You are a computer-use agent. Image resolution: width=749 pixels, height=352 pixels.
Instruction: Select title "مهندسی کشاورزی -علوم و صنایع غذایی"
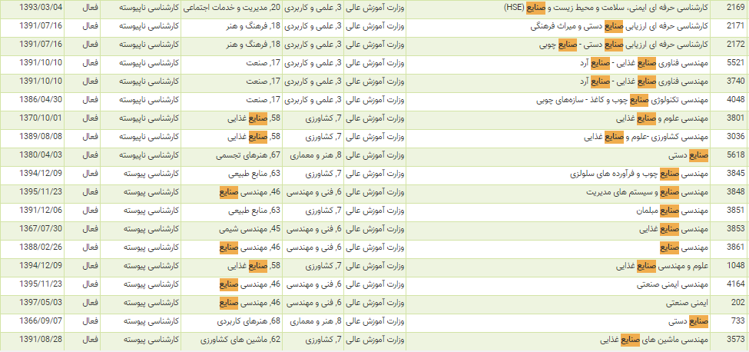click(646, 137)
